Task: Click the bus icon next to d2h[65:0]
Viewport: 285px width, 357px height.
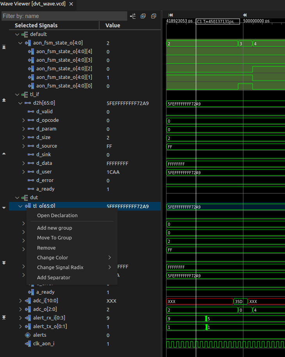Action: 28,103
